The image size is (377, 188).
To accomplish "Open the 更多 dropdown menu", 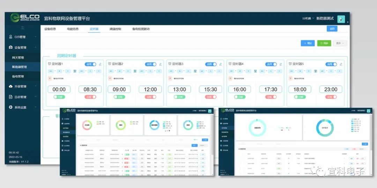I will (340, 43).
